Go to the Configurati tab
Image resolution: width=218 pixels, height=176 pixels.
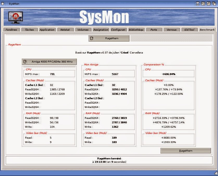tap(118, 30)
